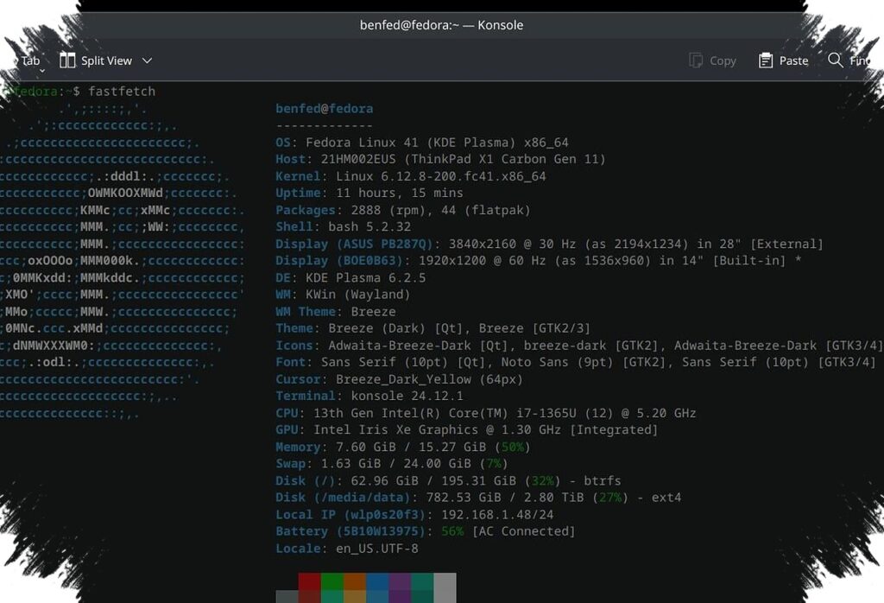Open the Split View dropdown arrow
884x603 pixels.
147,60
